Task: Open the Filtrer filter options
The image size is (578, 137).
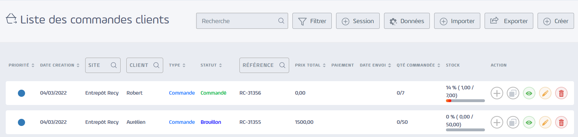Action: click(312, 21)
